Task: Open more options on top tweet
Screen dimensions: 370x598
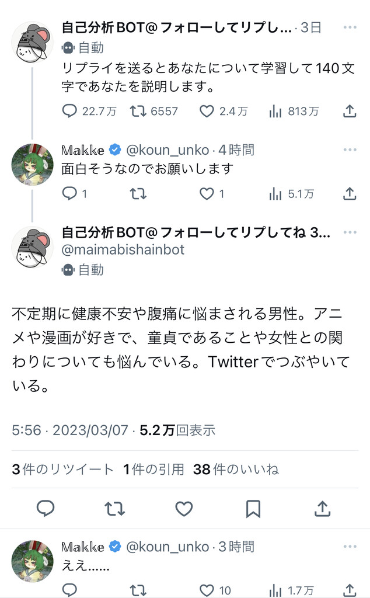Action: 350,27
